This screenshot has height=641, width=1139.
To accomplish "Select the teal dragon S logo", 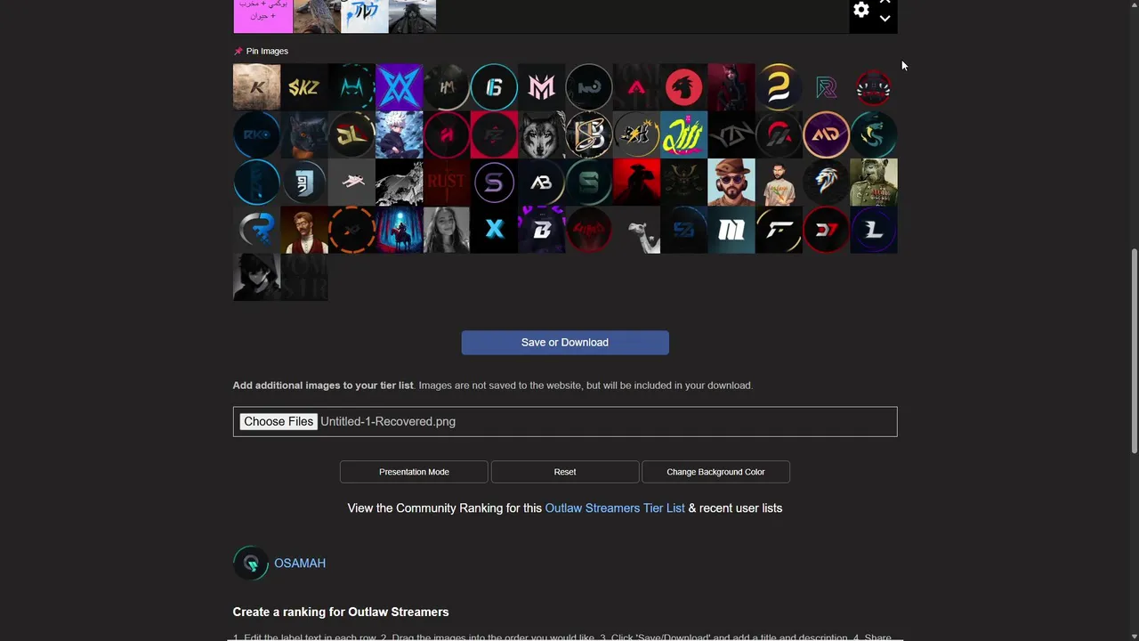I will tap(874, 134).
